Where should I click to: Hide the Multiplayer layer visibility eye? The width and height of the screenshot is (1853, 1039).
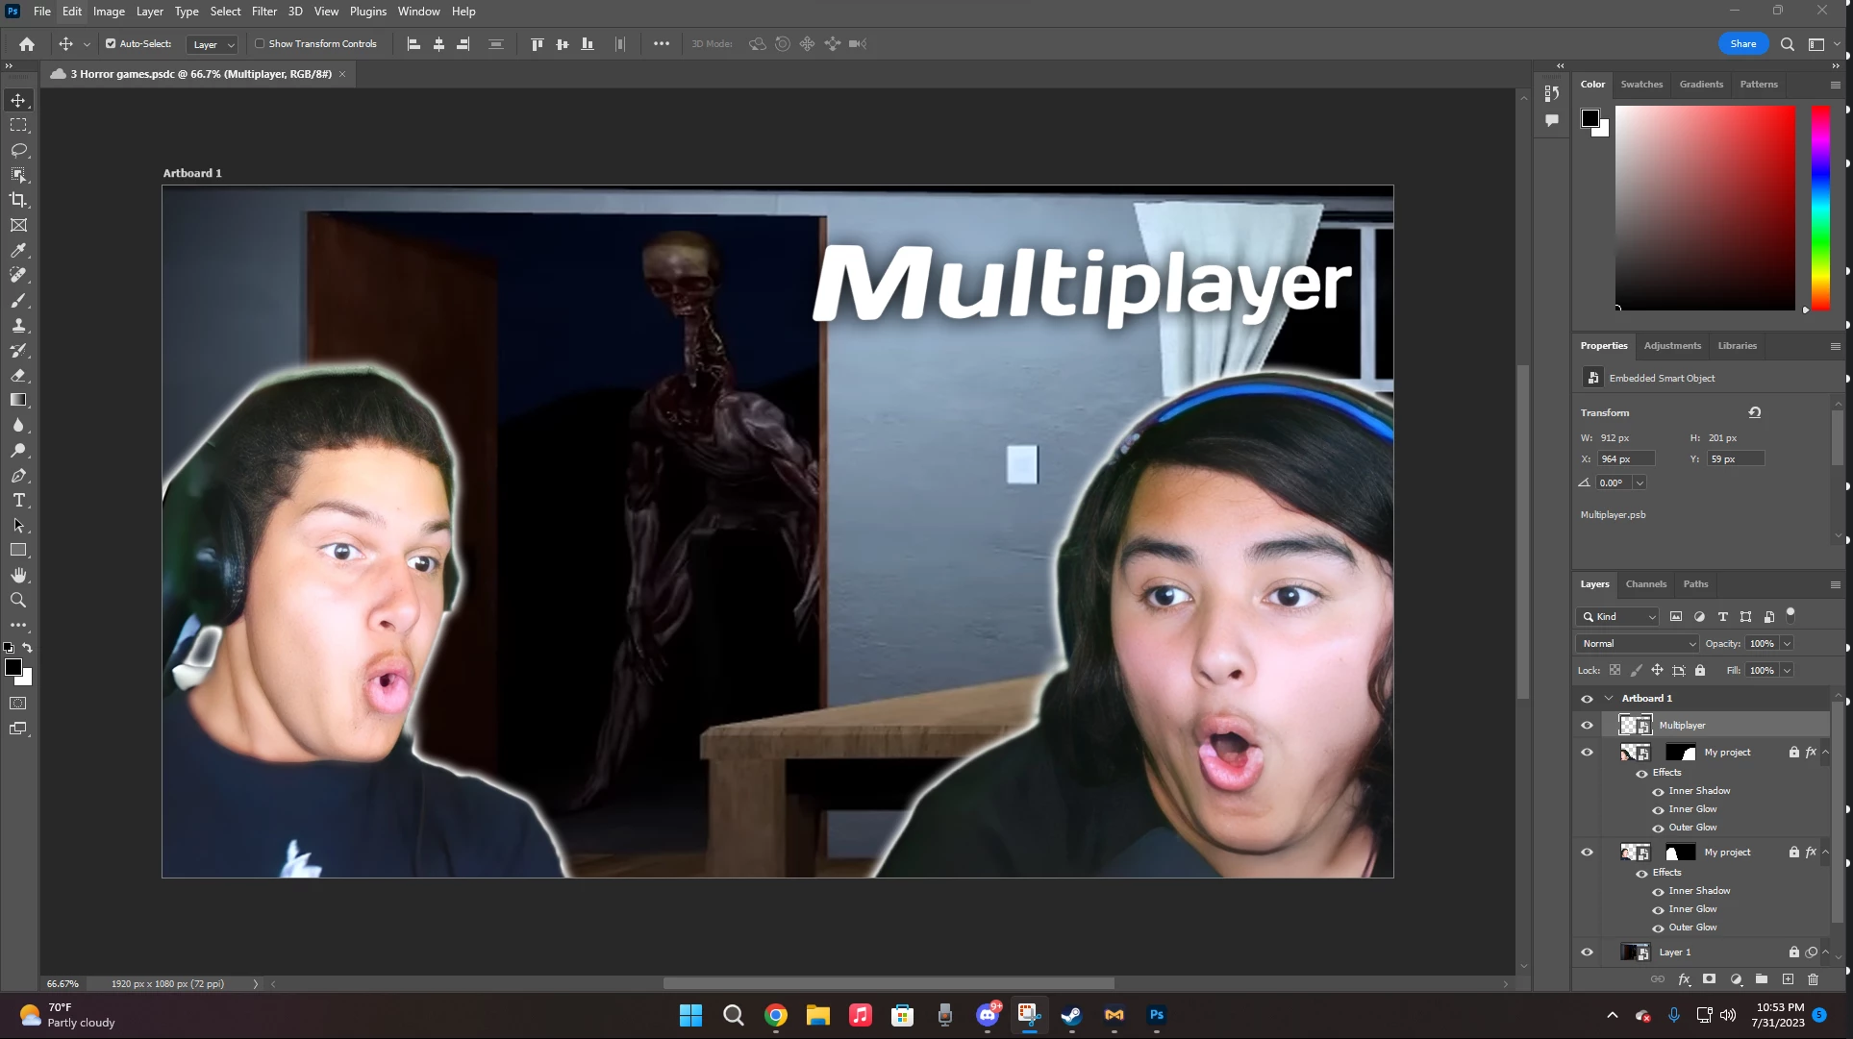pyautogui.click(x=1587, y=726)
